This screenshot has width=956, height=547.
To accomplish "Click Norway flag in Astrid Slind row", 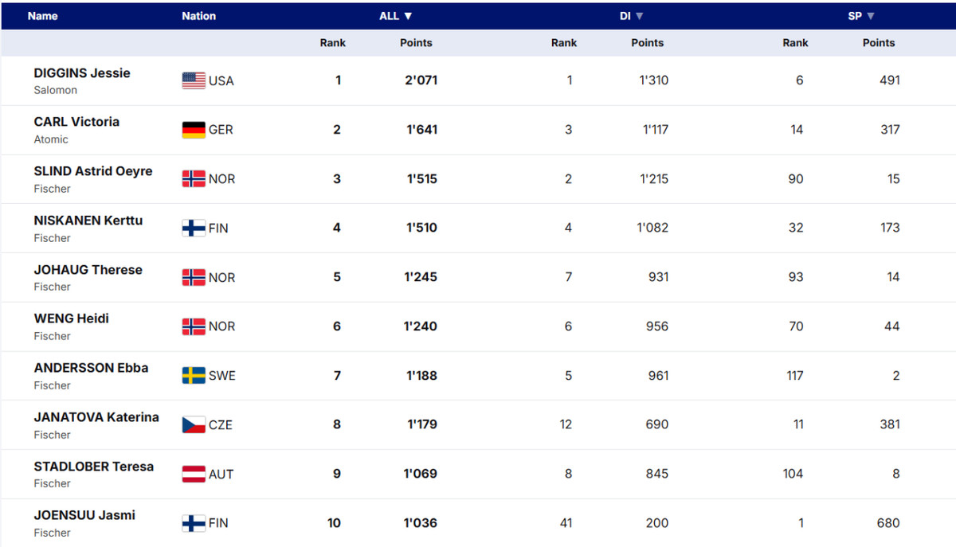I will (194, 179).
